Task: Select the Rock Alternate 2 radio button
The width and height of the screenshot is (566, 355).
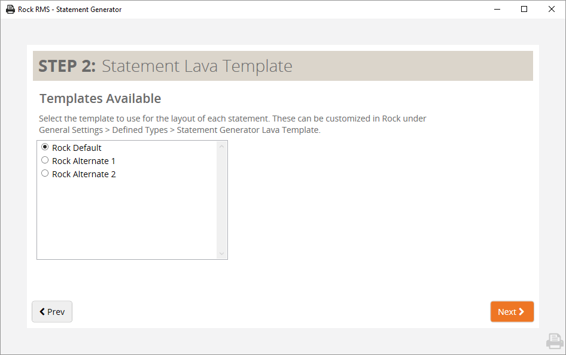Action: click(x=45, y=174)
